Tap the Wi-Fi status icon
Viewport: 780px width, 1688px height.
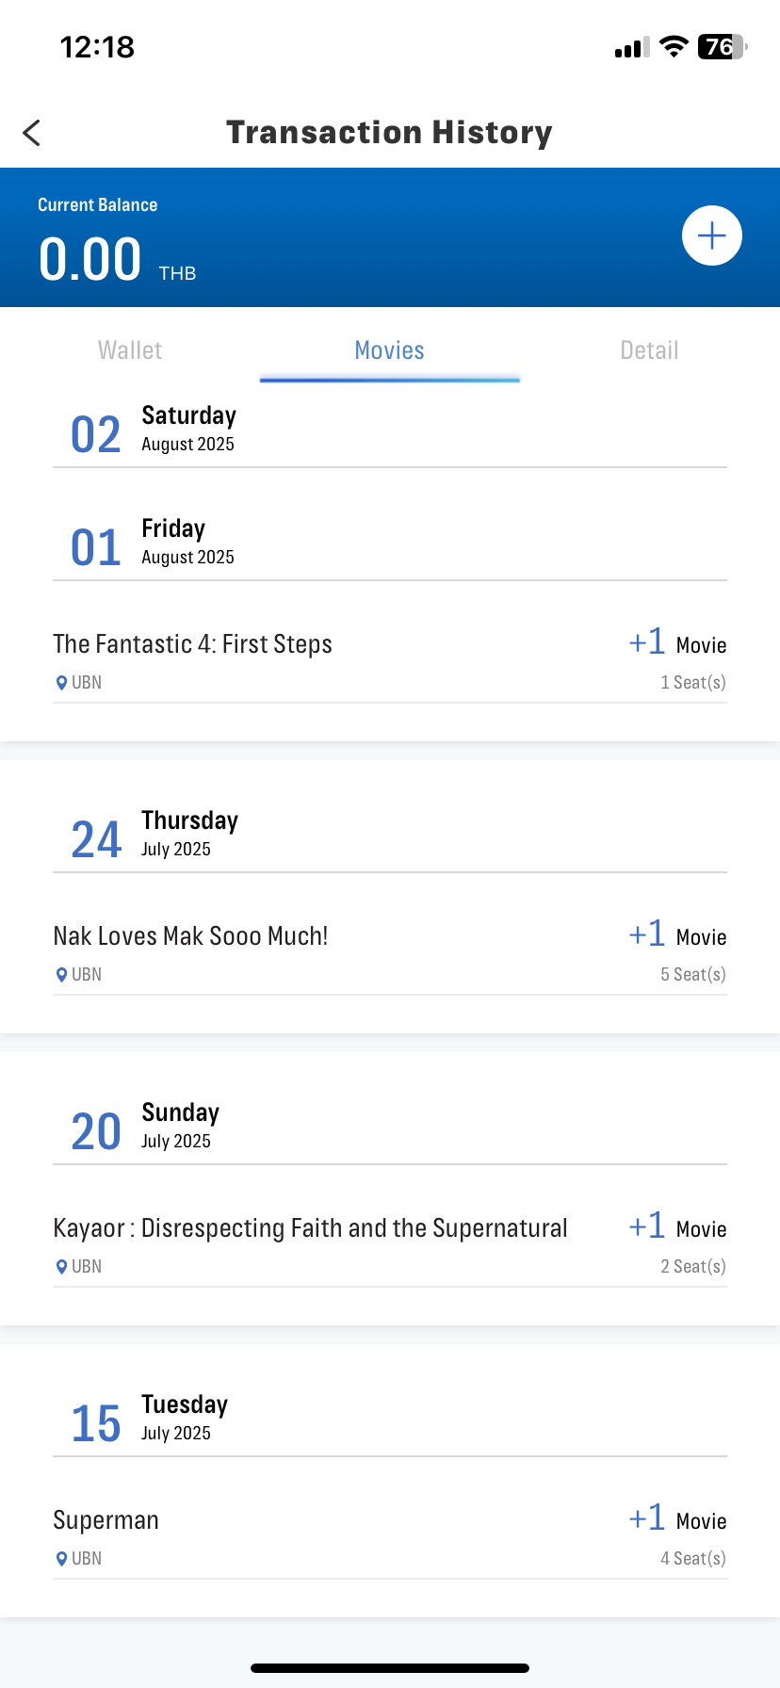tap(674, 46)
